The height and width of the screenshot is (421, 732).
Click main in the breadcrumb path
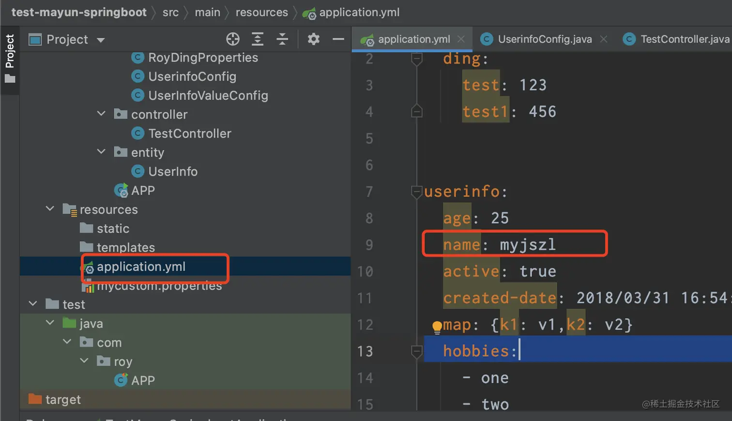(x=208, y=12)
